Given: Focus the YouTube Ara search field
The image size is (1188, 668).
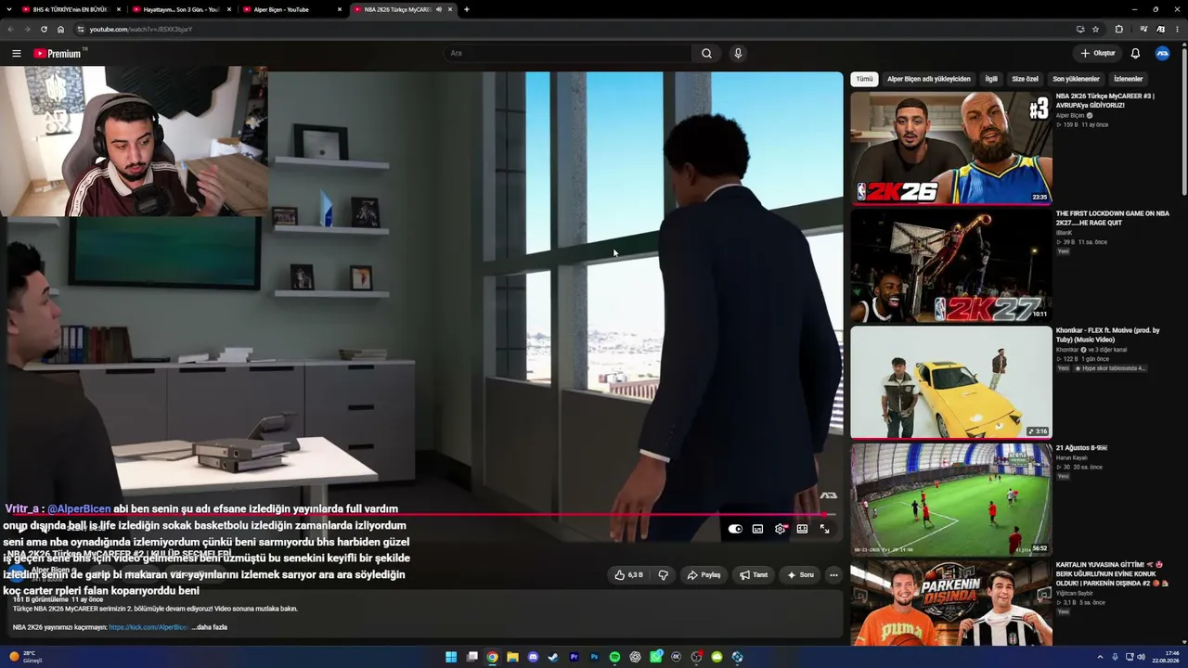Looking at the screenshot, I should (568, 53).
